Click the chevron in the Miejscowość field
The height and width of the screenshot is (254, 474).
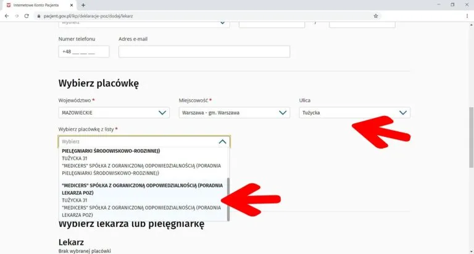coord(283,113)
